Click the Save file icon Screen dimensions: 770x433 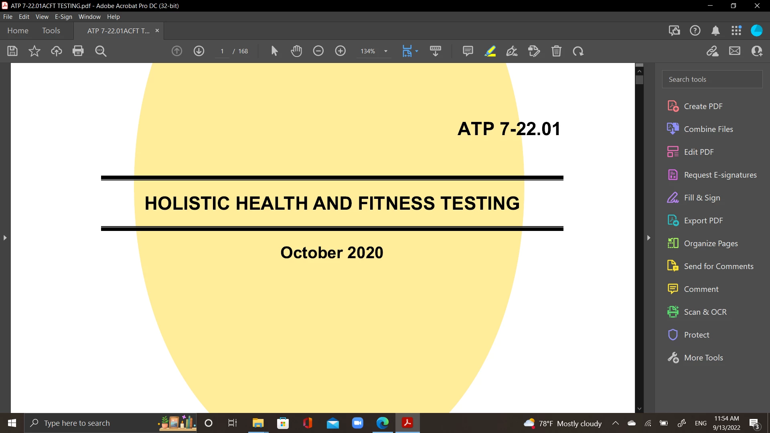tap(12, 51)
